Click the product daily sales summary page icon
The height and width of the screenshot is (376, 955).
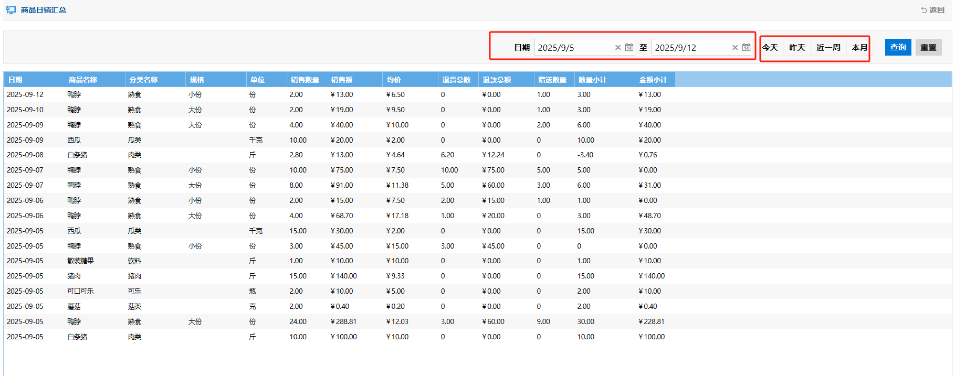coord(11,10)
